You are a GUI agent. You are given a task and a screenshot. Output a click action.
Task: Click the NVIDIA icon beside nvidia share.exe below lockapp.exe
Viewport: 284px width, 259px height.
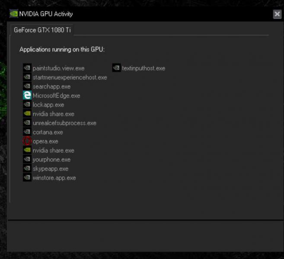pos(27,114)
